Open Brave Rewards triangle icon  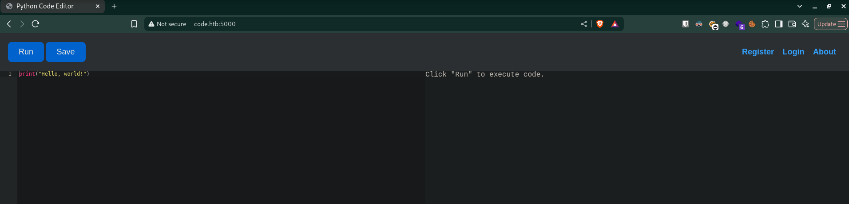coord(615,24)
